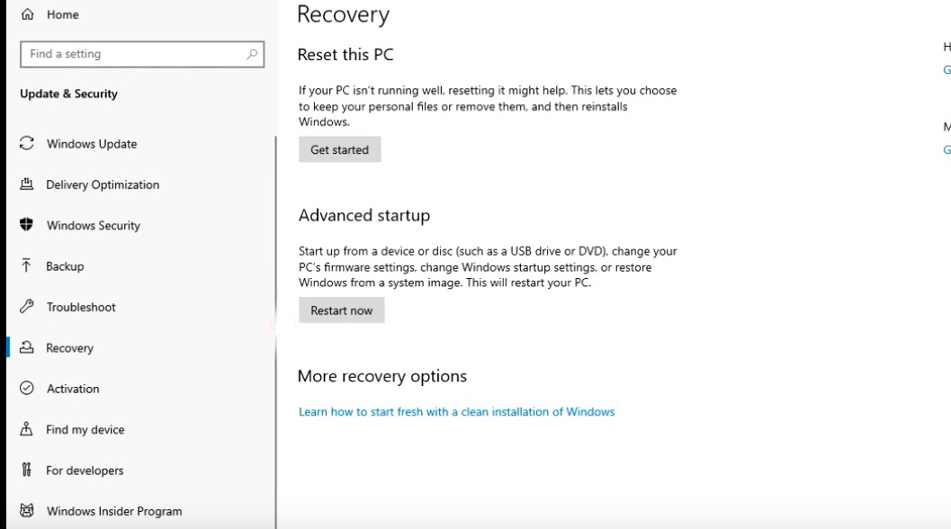Click the Activation checkmark circle icon

[27, 389]
